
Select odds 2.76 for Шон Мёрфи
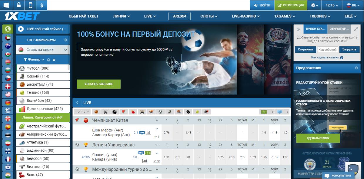167,133
